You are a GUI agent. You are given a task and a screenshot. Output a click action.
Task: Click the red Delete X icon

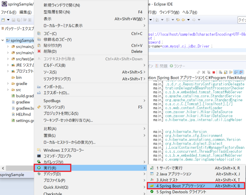click(39, 51)
